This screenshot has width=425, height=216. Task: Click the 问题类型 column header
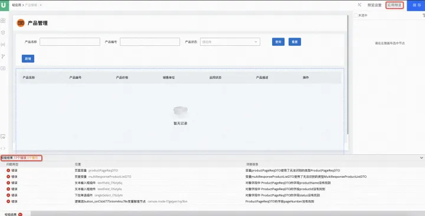click(12, 164)
